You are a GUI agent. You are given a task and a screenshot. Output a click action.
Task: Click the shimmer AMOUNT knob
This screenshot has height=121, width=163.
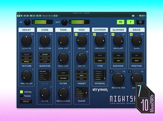[x=100, y=40]
